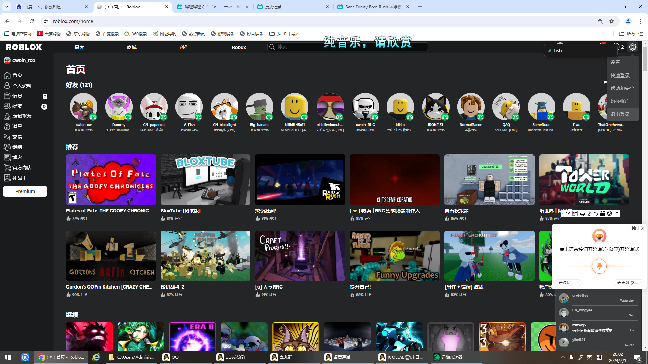Screen dimensions: 648x364
Task: Open 迅游加速器 from the taskbar
Action: point(456,357)
